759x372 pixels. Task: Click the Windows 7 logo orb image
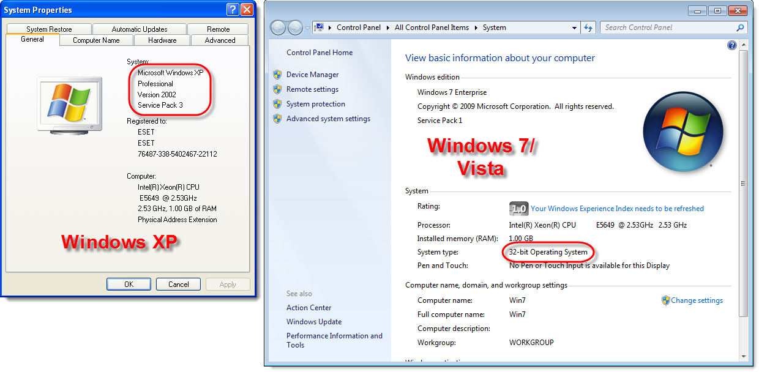683,132
